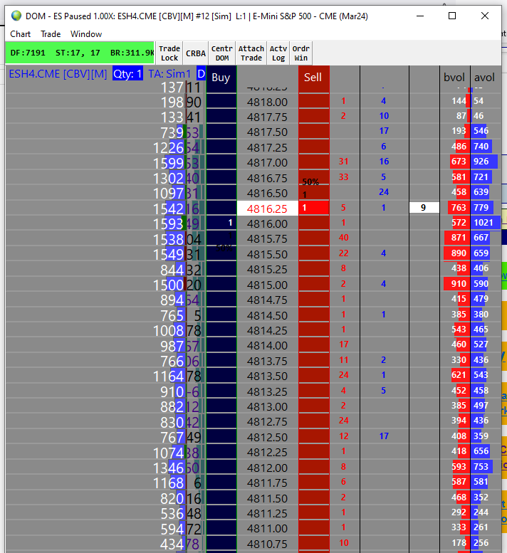Image resolution: width=507 pixels, height=553 pixels.
Task: Toggle the Trade Lock button
Action: click(x=169, y=53)
